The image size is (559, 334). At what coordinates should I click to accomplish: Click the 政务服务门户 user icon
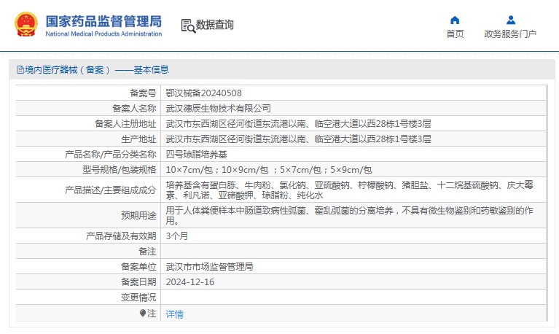click(511, 20)
